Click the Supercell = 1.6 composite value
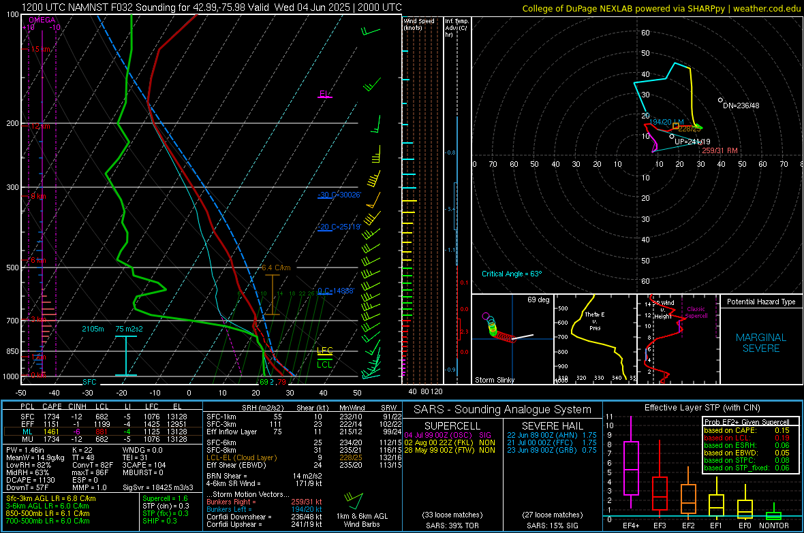 (165, 498)
